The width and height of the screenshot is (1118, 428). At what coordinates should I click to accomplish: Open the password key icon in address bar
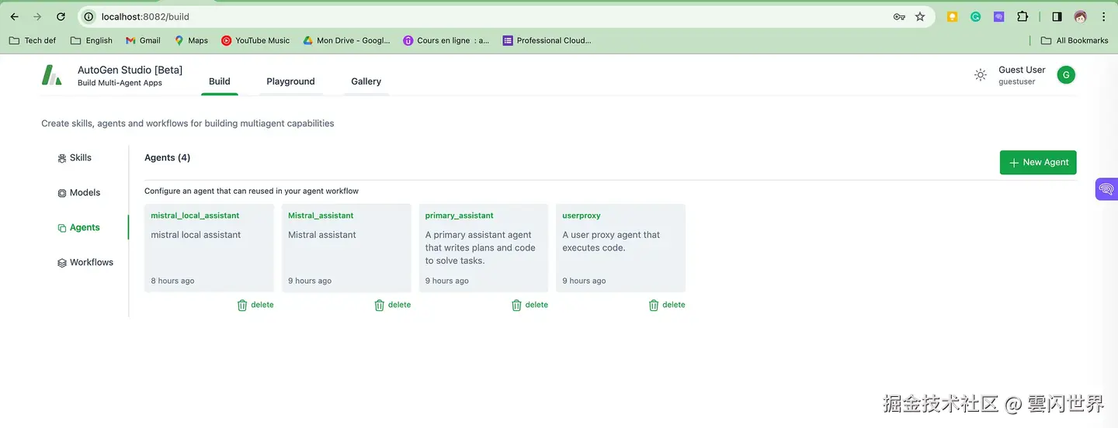pos(899,16)
